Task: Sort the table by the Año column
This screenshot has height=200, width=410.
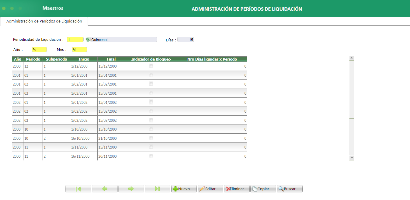Action: tap(17, 59)
